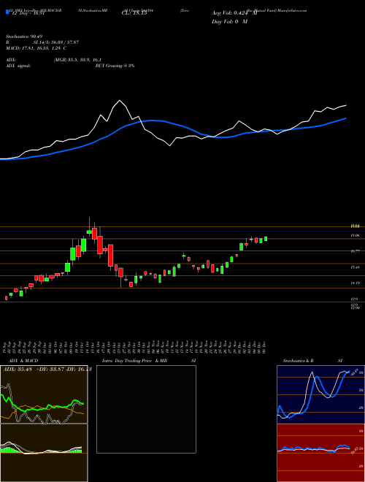Open the MACD histogram chart panel
Viewport: 365px width, 482px height.
point(44,453)
